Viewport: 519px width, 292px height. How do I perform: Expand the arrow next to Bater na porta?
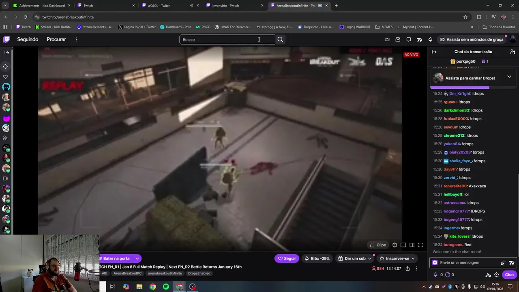click(137, 258)
